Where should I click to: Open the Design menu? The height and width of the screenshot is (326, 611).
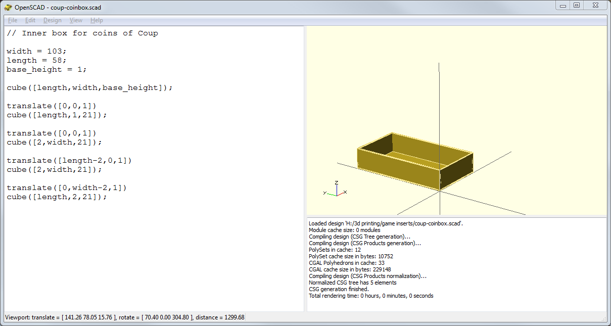[x=53, y=20]
